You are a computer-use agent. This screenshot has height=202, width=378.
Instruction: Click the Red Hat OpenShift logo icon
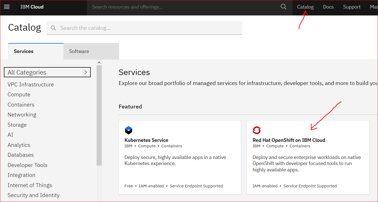click(256, 130)
